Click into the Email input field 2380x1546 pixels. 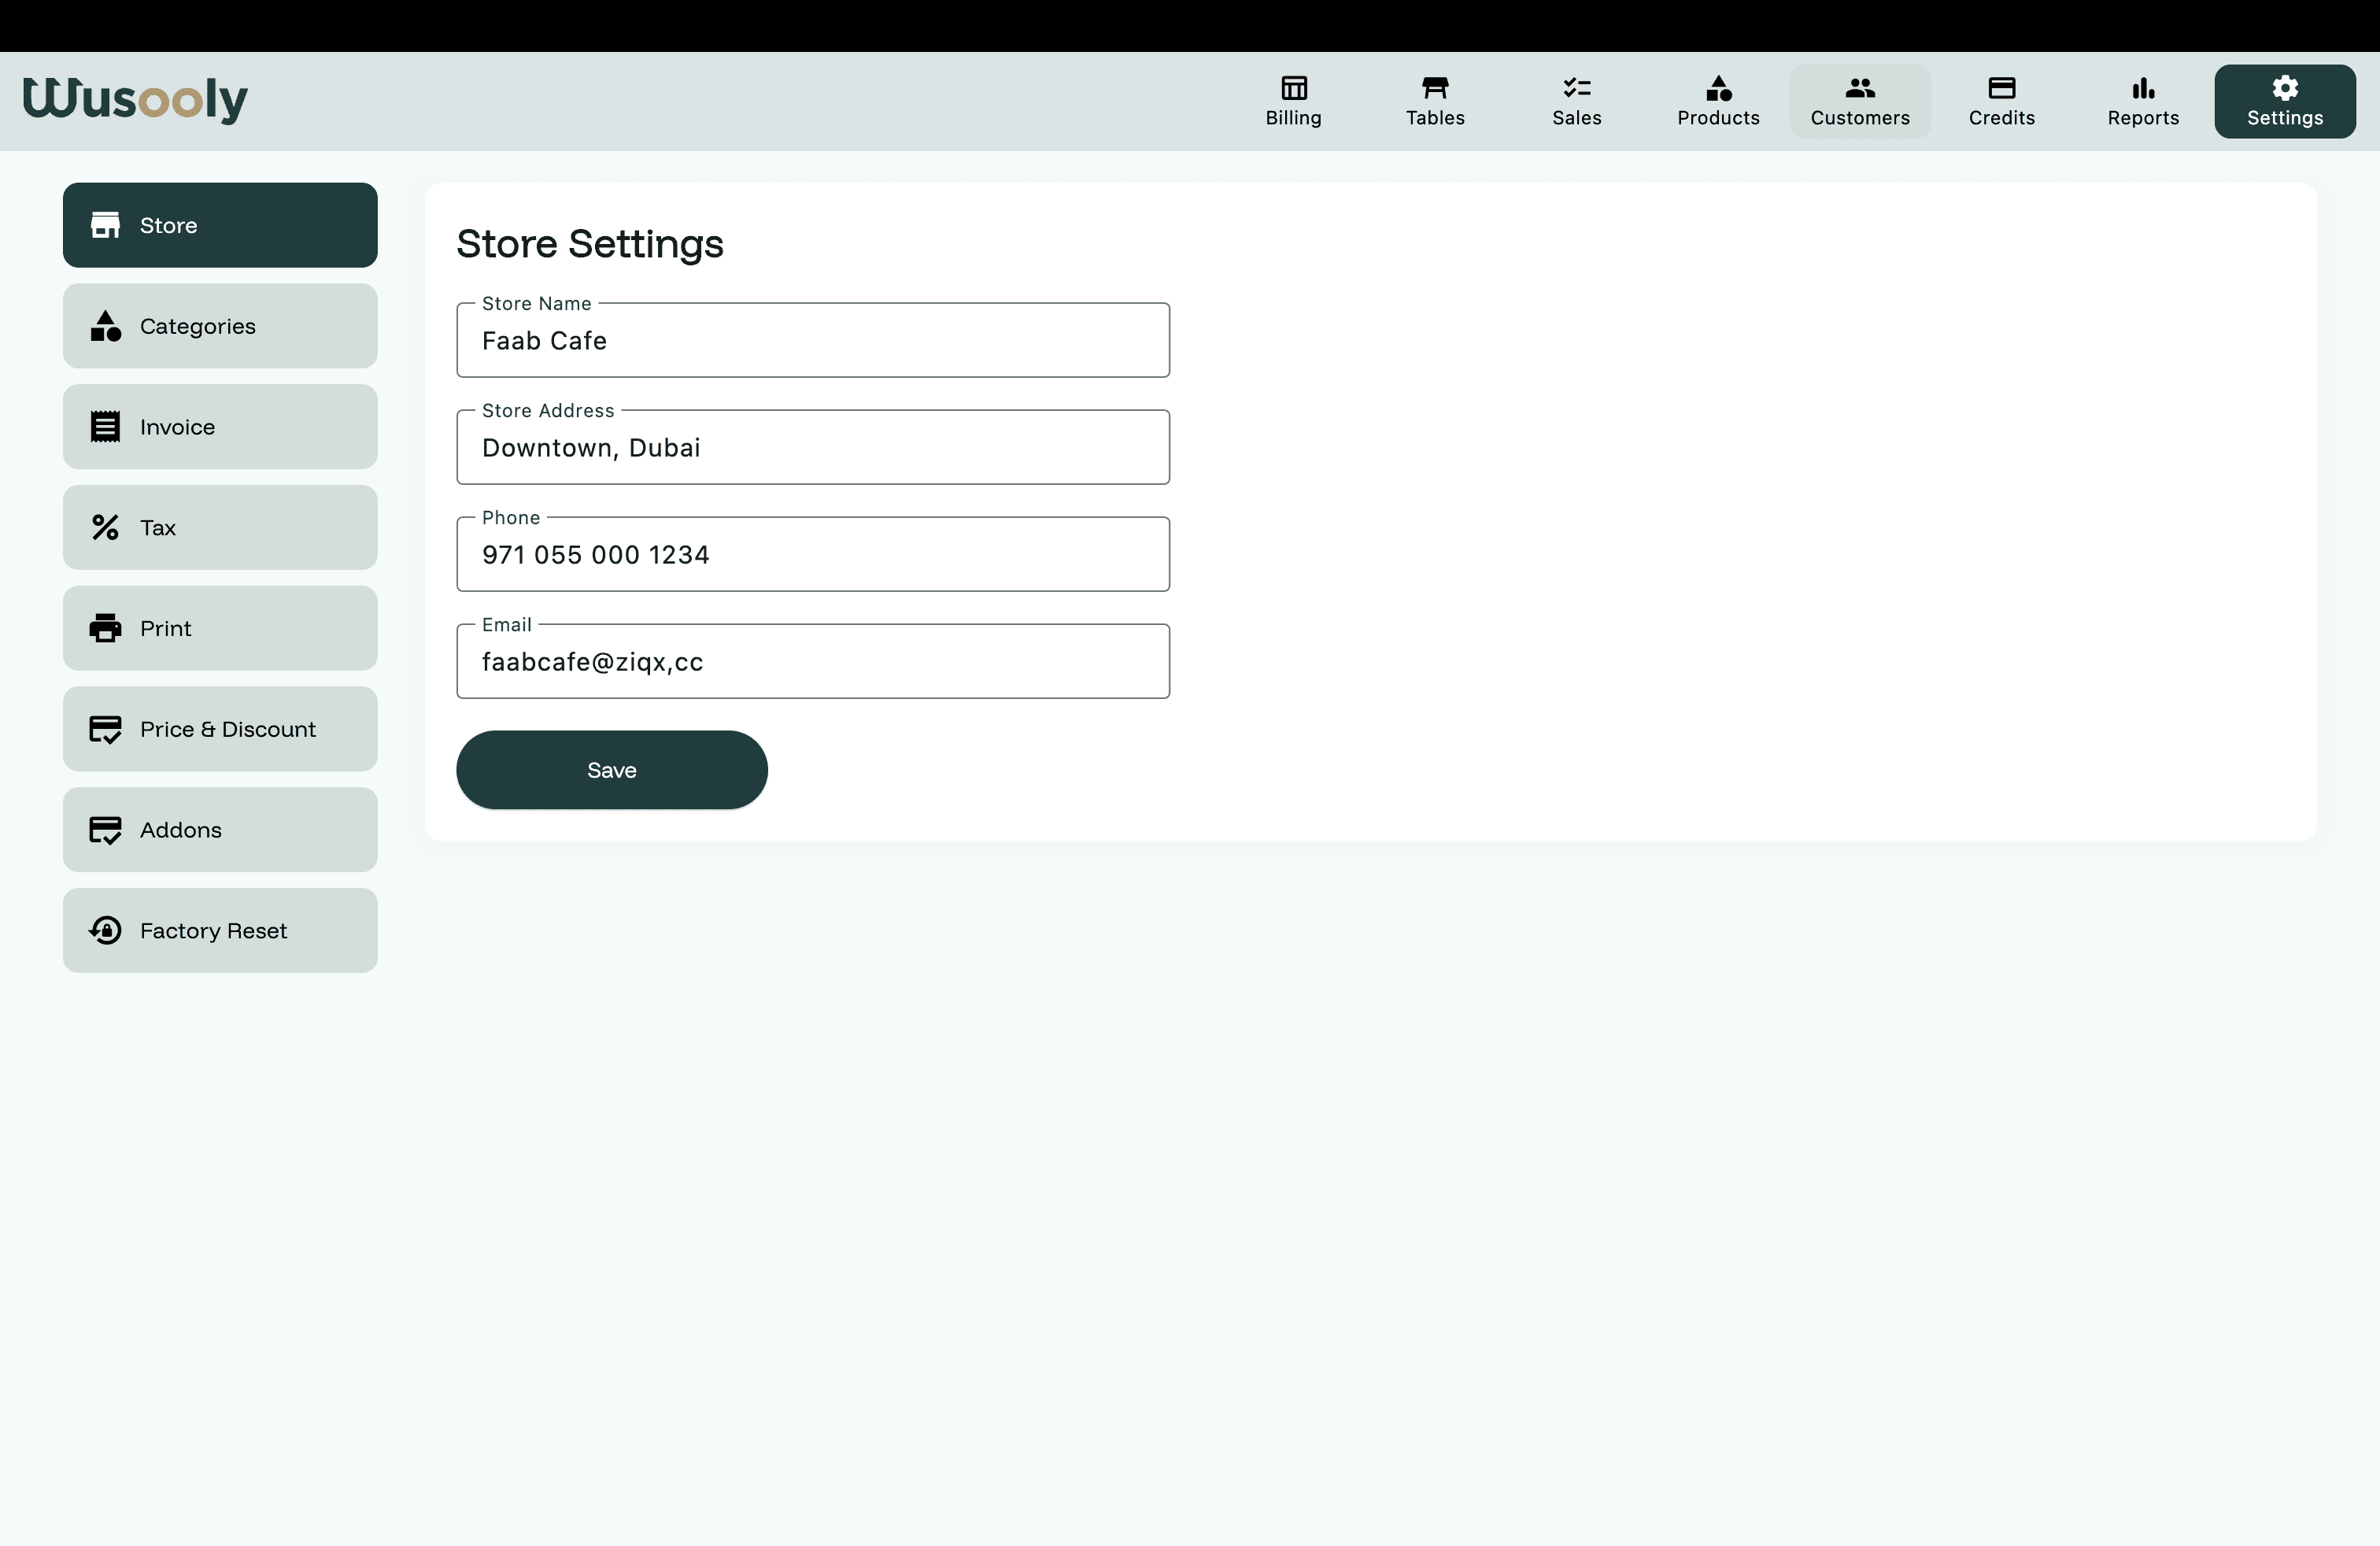[x=812, y=662]
